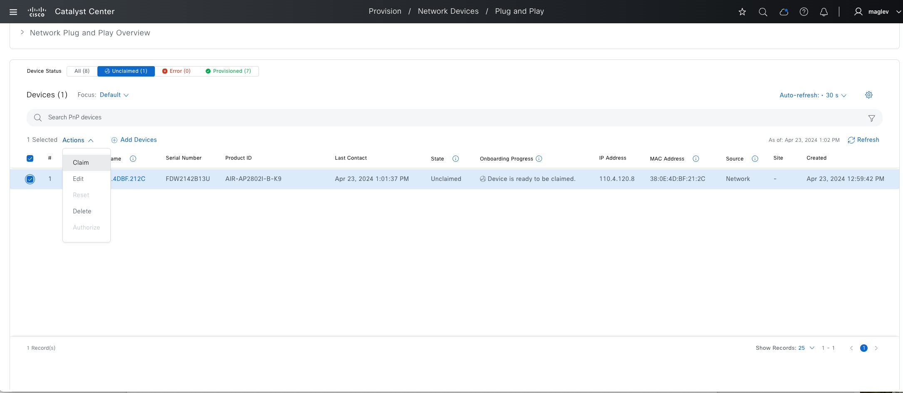Screen dimensions: 903x393
Task: Click the cloud status icon
Action: coord(784,12)
